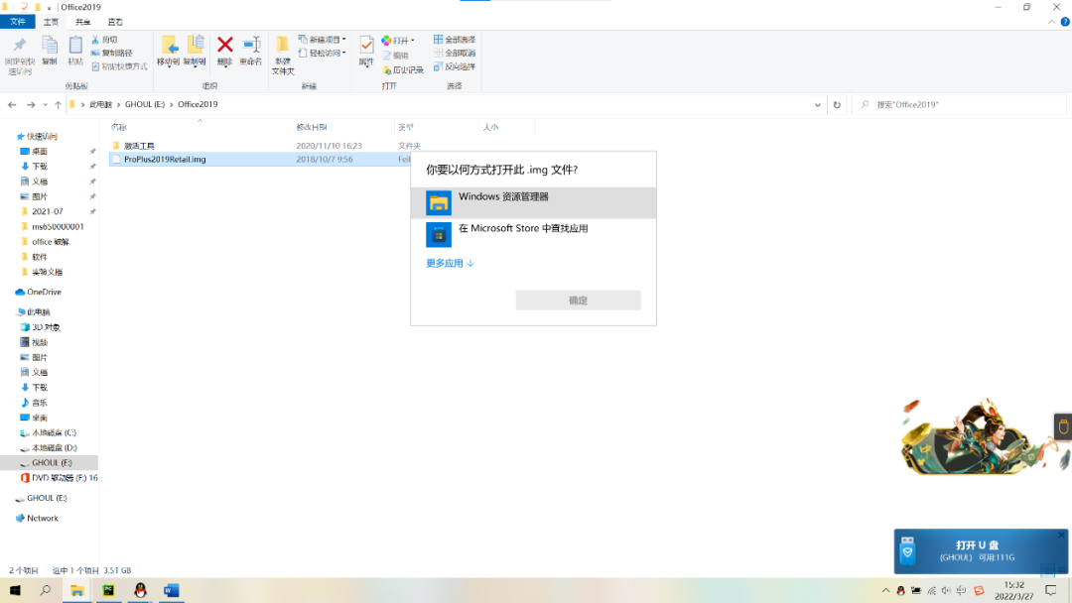Click the OK button in dialog
This screenshot has width=1072, height=603.
point(578,301)
